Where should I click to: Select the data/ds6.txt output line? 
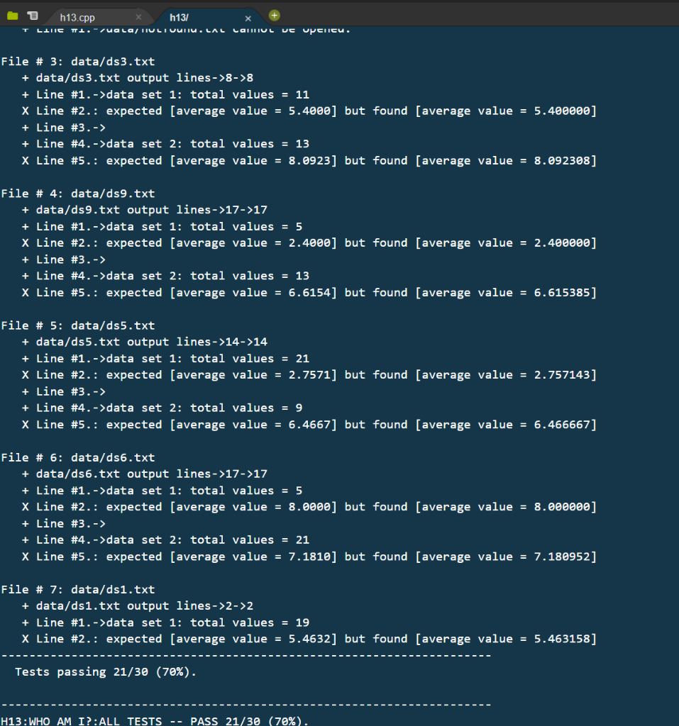point(140,474)
